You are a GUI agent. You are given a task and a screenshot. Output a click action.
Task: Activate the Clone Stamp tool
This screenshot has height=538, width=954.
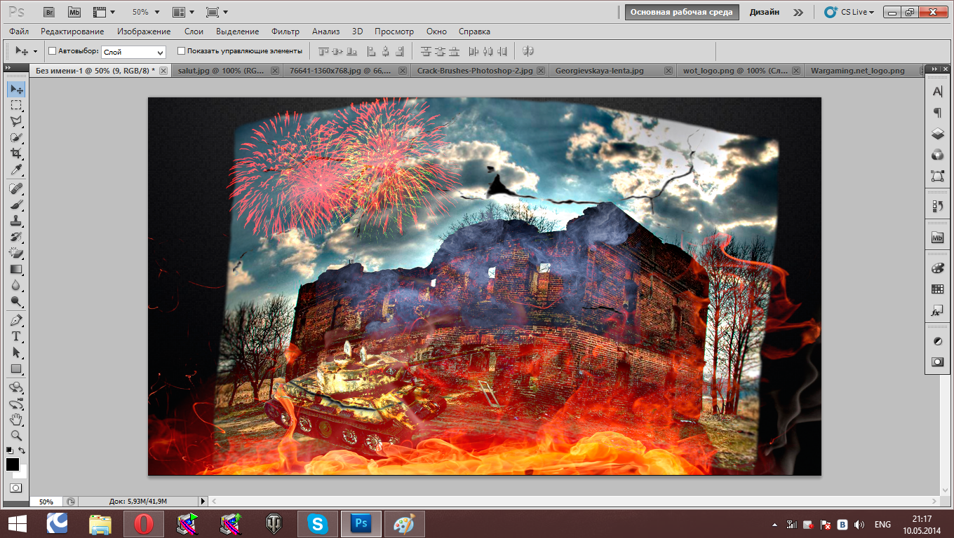[x=16, y=221]
